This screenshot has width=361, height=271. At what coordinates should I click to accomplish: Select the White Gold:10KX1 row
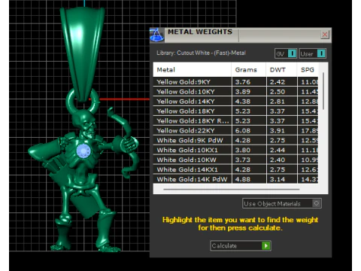[235, 150]
